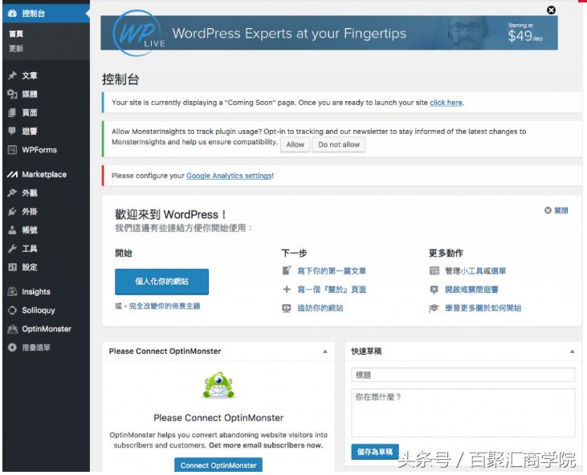Open the 更新 updates submenu item
This screenshot has width=587, height=475.
16,49
